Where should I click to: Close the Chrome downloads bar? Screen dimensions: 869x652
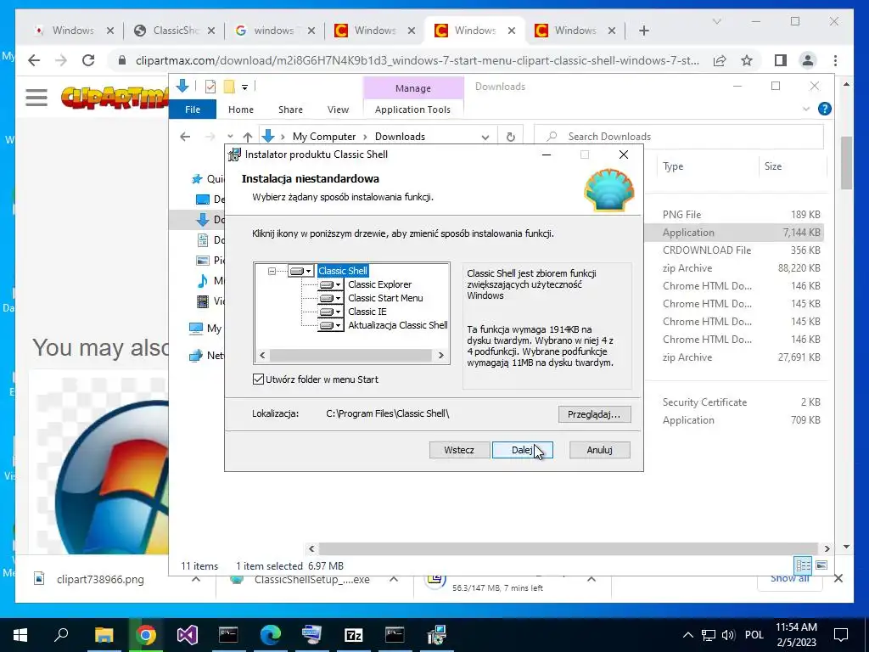click(x=838, y=579)
